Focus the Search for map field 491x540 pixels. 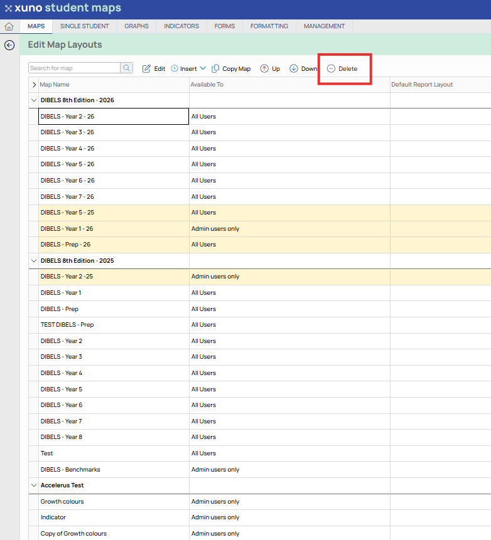pyautogui.click(x=75, y=68)
